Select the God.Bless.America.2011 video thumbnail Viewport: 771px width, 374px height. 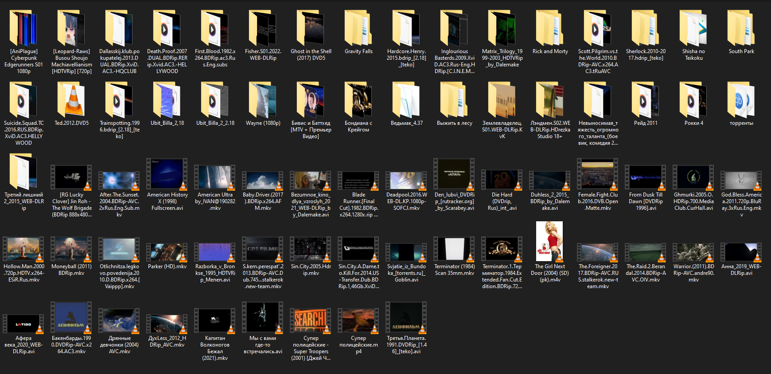coord(741,181)
